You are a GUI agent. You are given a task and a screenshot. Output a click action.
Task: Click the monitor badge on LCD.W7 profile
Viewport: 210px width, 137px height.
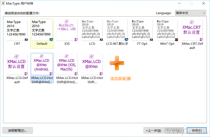[126, 39]
